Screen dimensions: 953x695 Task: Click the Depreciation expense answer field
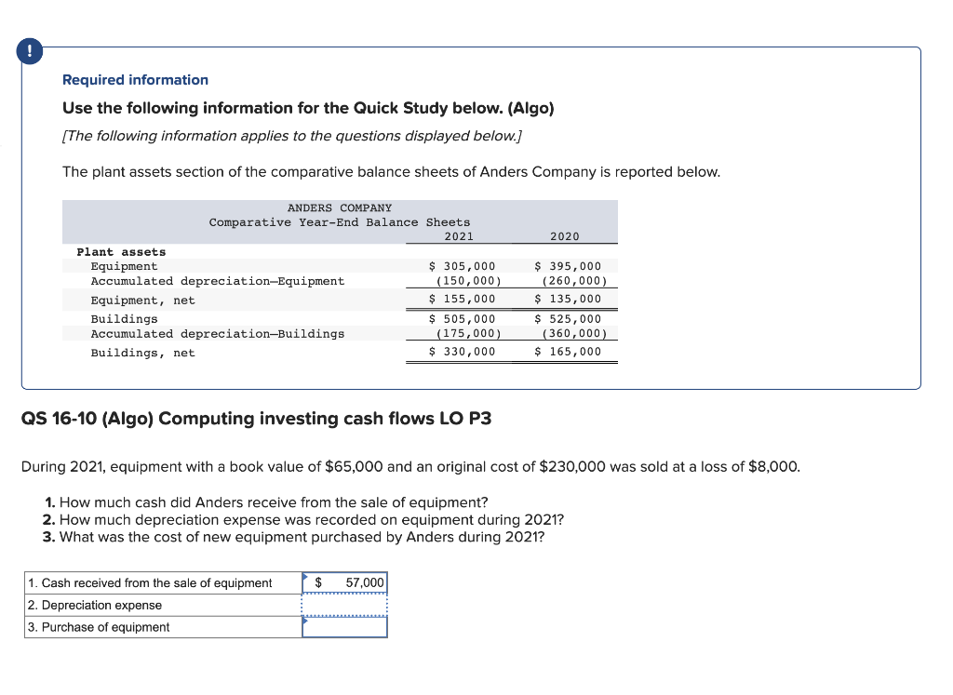(x=344, y=605)
